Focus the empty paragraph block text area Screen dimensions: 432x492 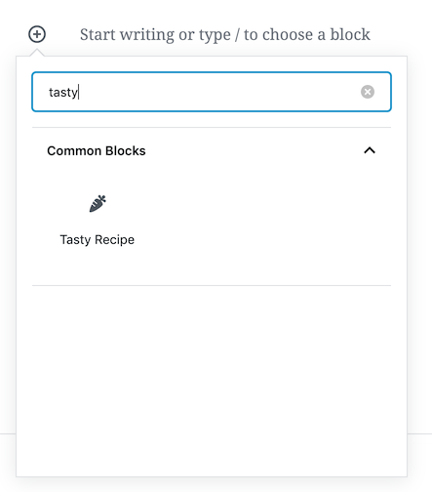click(x=225, y=34)
